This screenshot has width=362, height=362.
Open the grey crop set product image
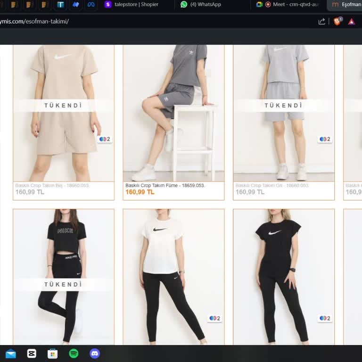coord(284,113)
